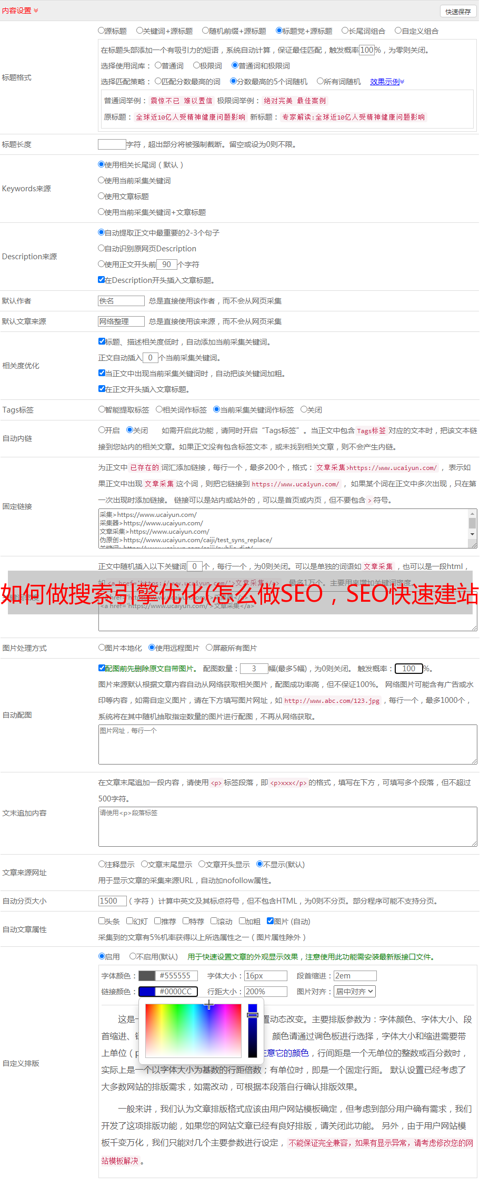
Task: Select 使用正文开头前 characters option
Action: (101, 264)
